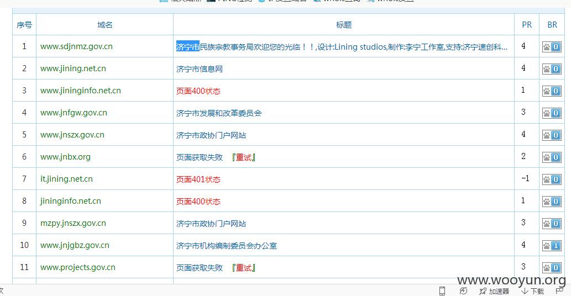Click Baidu rank badge for www.jining.net.cn row
The width and height of the screenshot is (571, 296).
point(552,69)
